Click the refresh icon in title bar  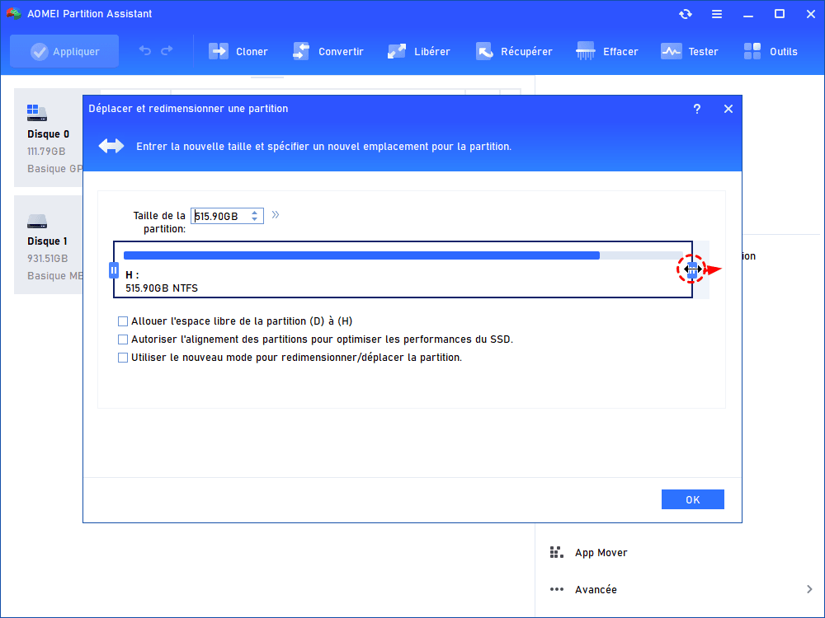[x=685, y=14]
